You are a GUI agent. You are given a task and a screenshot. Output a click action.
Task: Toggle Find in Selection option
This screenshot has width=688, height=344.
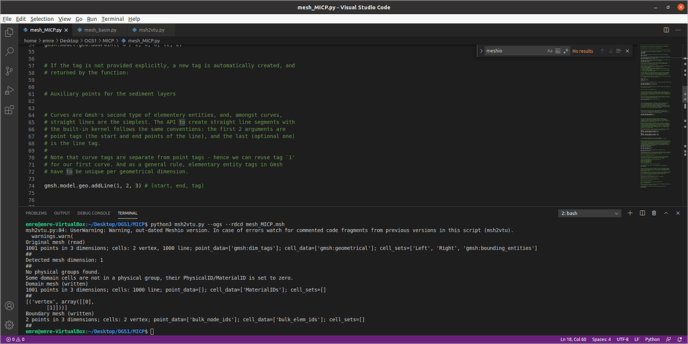click(x=619, y=51)
